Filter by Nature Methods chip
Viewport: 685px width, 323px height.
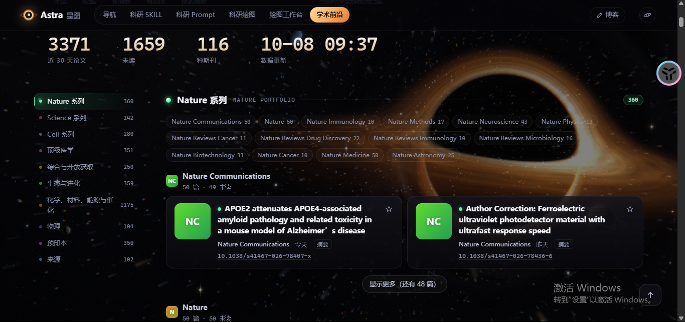(416, 122)
